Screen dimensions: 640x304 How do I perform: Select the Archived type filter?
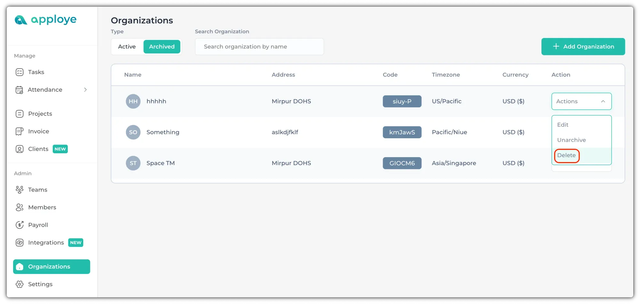click(x=162, y=47)
